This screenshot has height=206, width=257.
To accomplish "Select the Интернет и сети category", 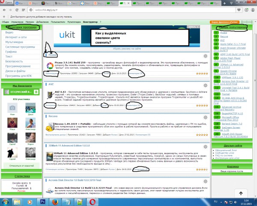I will point(16,37).
